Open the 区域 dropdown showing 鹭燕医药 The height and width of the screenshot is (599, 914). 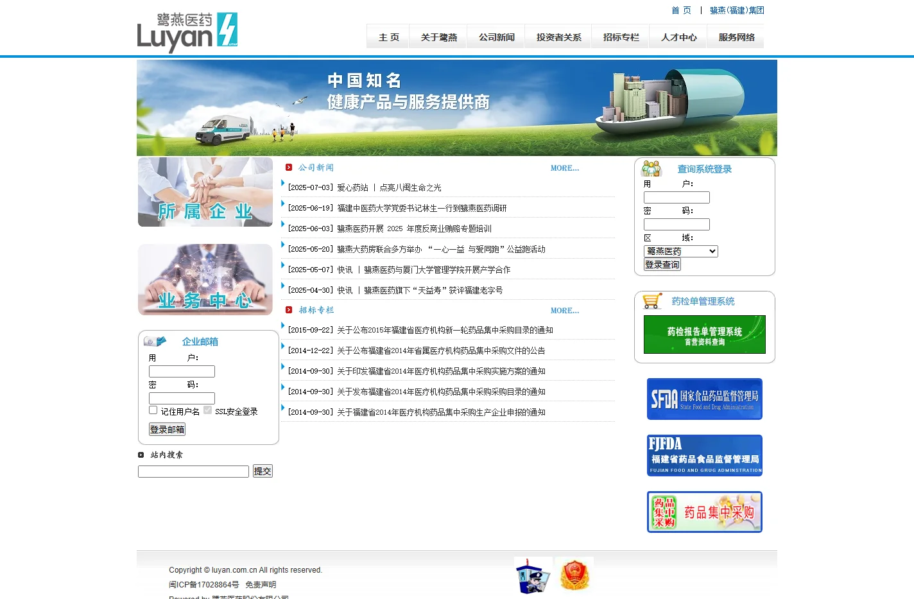pyautogui.click(x=681, y=251)
